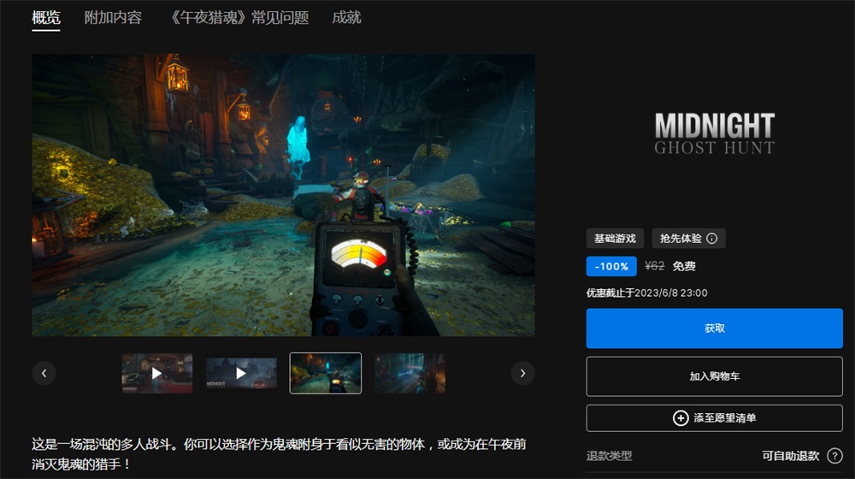This screenshot has height=479, width=855.
Task: Click the 可自助退款 text
Action: pyautogui.click(x=791, y=456)
